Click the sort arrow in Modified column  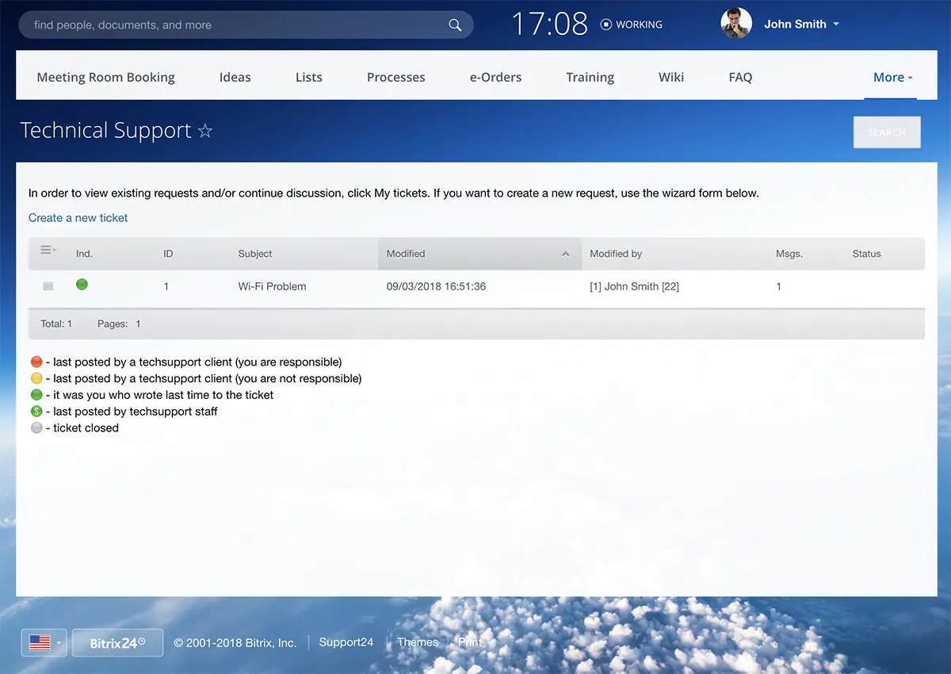[565, 254]
